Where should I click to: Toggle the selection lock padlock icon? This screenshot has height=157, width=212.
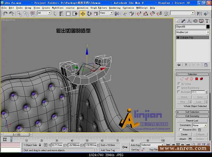[x=40, y=145]
